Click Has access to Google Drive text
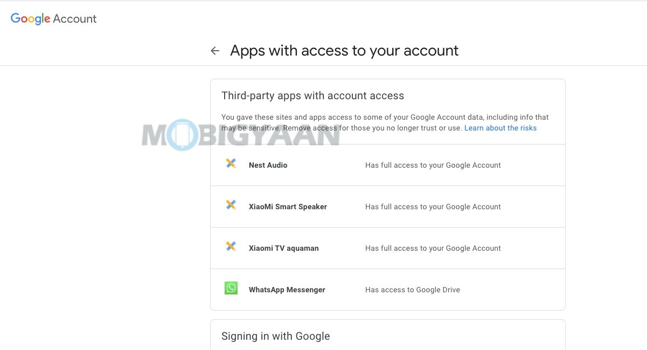The image size is (647, 350). pyautogui.click(x=412, y=290)
